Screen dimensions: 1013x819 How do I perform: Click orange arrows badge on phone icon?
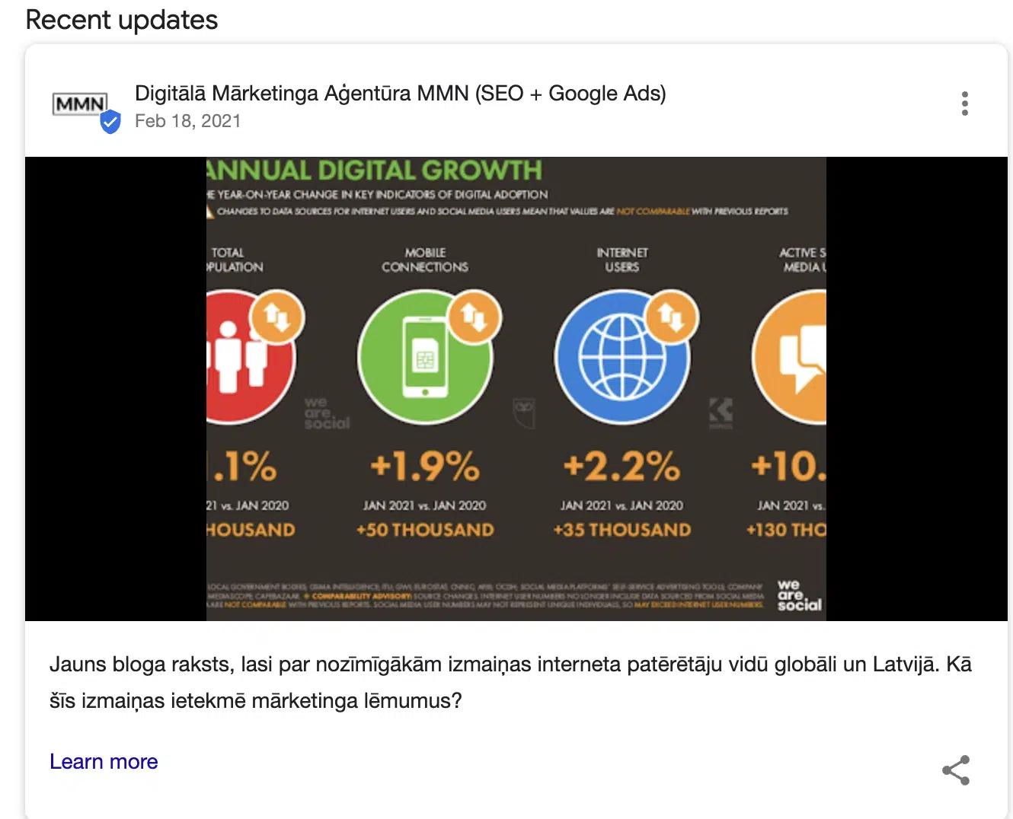click(474, 317)
